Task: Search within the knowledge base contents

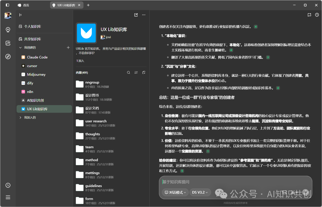Action: click(x=129, y=72)
